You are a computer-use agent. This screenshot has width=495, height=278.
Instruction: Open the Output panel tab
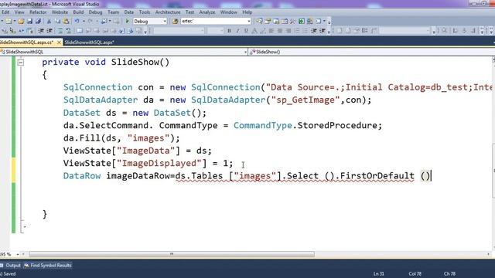10,266
